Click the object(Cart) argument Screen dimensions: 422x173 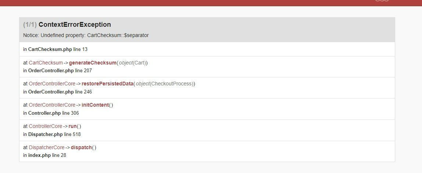click(x=133, y=63)
